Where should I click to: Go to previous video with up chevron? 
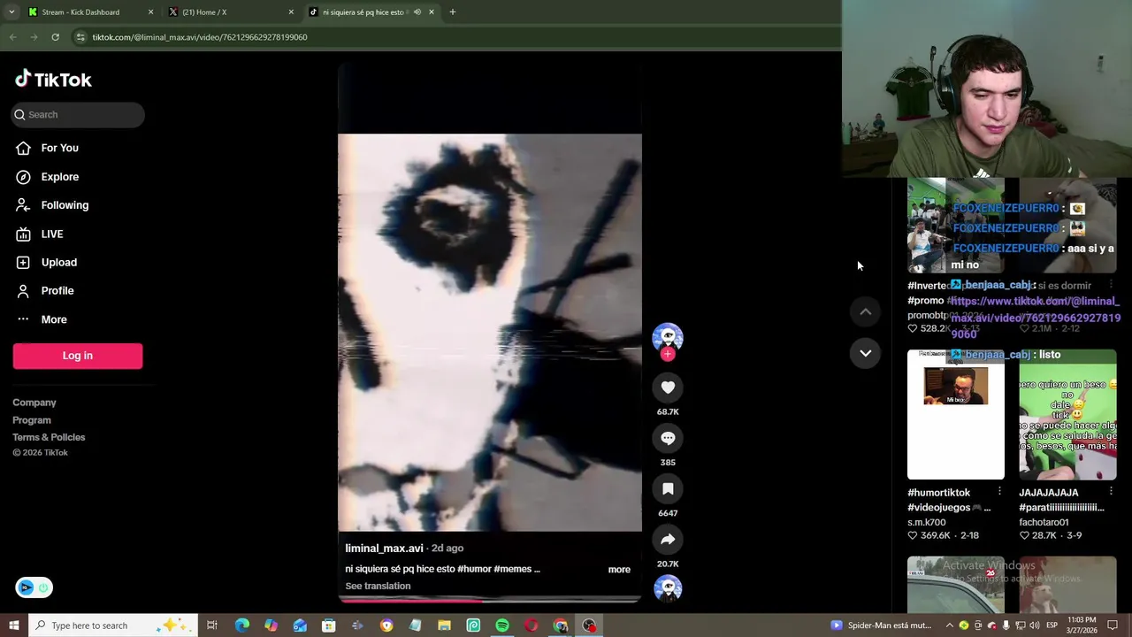pos(865,311)
